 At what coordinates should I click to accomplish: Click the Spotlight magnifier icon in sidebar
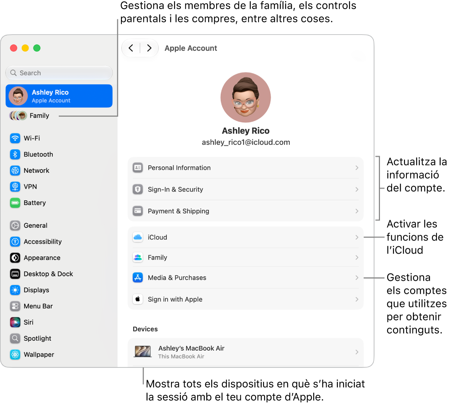tap(15, 338)
